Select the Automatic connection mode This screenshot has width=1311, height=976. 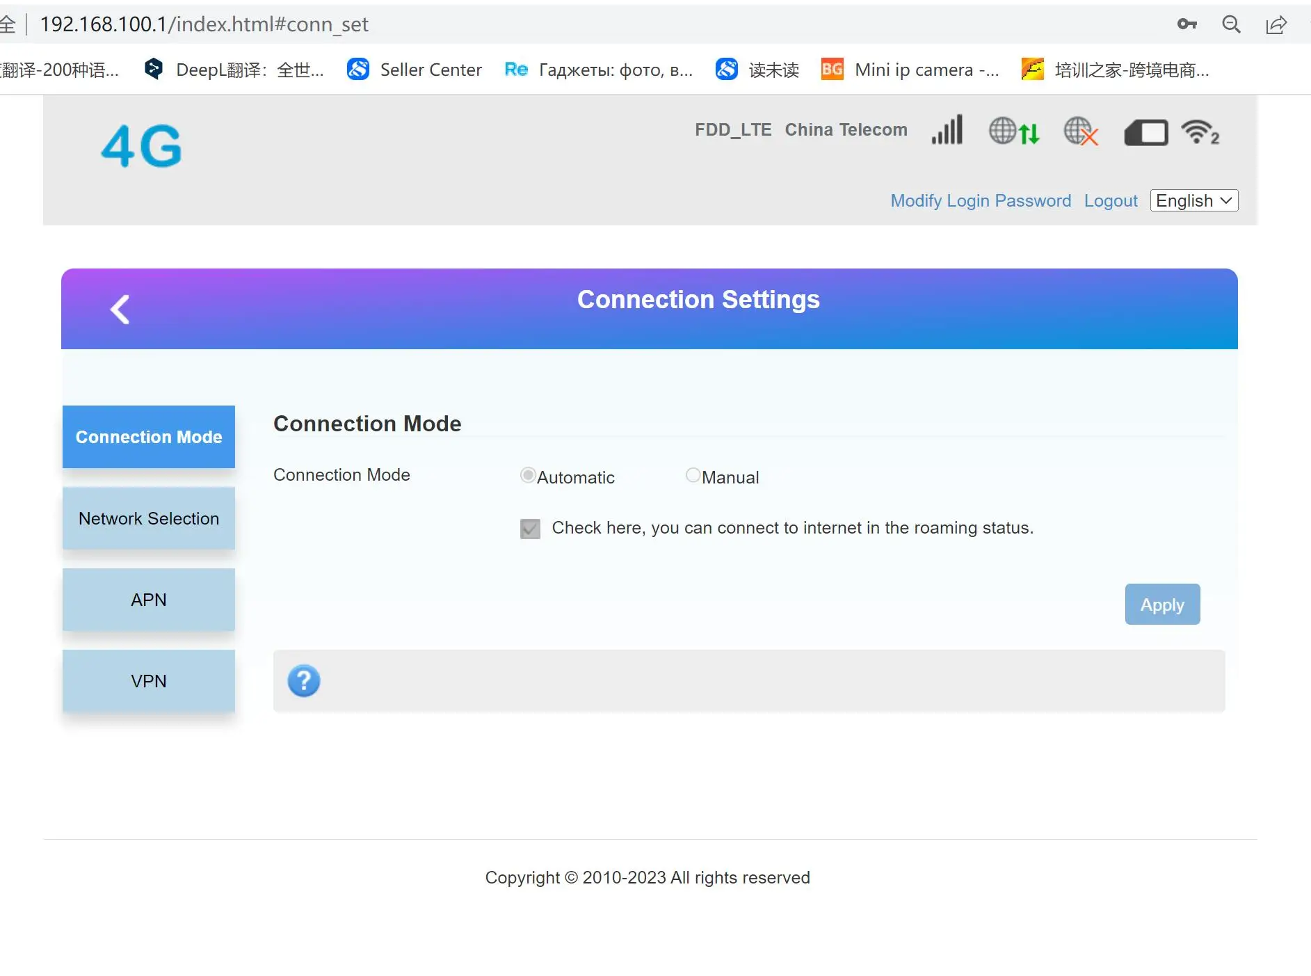(x=528, y=475)
